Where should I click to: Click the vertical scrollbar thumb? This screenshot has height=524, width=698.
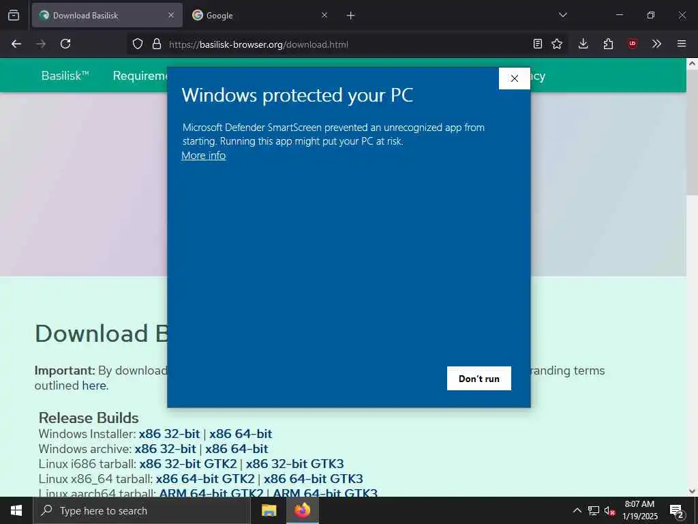point(692,132)
